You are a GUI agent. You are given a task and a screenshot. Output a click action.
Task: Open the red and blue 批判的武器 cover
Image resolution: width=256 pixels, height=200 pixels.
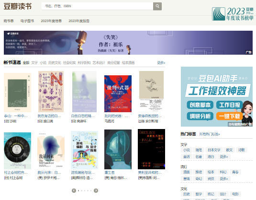[118, 94]
